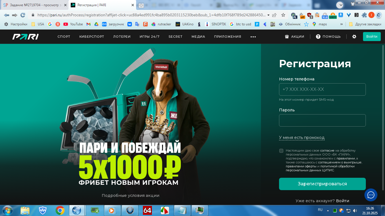Image resolution: width=385 pixels, height=216 pixels.
Task: Go back using the browser back arrow
Action: click(x=6, y=15)
